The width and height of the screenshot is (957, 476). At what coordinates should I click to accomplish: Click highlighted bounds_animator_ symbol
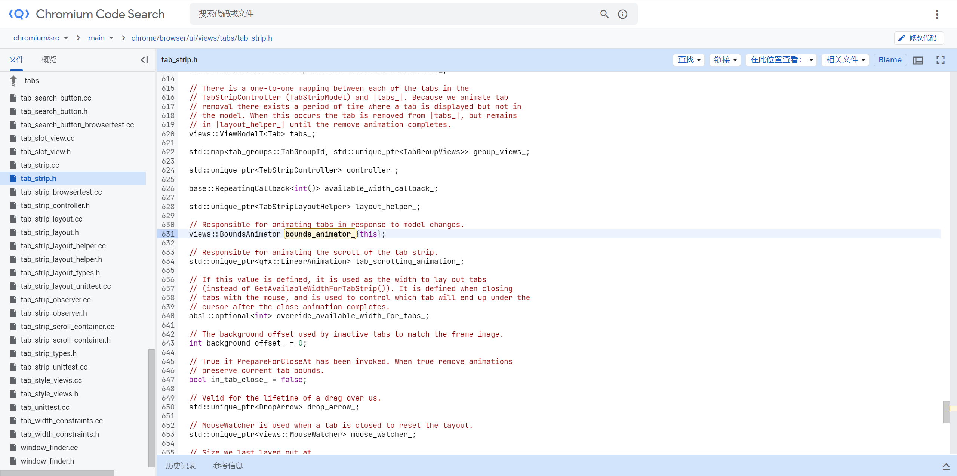(x=320, y=234)
